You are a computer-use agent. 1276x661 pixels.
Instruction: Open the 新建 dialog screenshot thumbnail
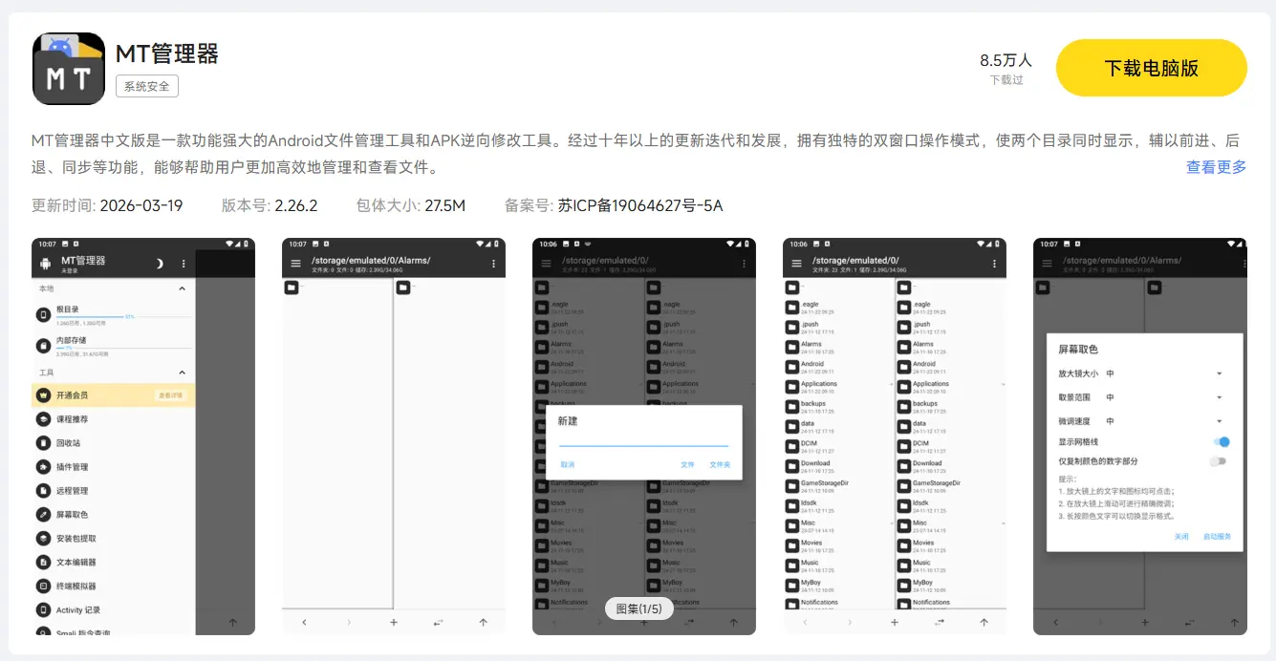644,436
